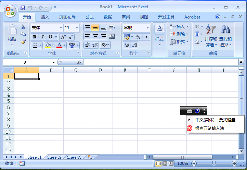
Task: Open the 公式 ribbon tab
Action: tap(90, 17)
